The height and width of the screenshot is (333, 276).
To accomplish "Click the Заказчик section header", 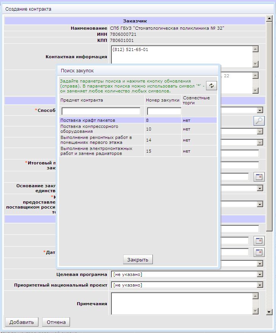I will pos(135,21).
